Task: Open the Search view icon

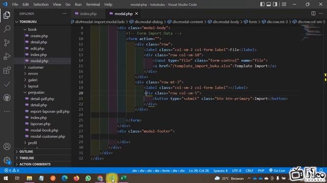Action: (7, 29)
